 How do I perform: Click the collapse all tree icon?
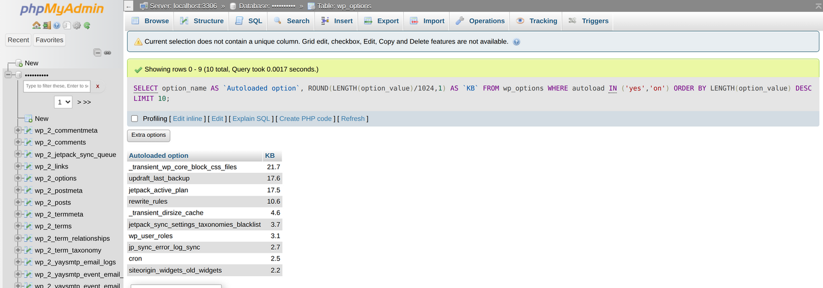click(x=98, y=52)
